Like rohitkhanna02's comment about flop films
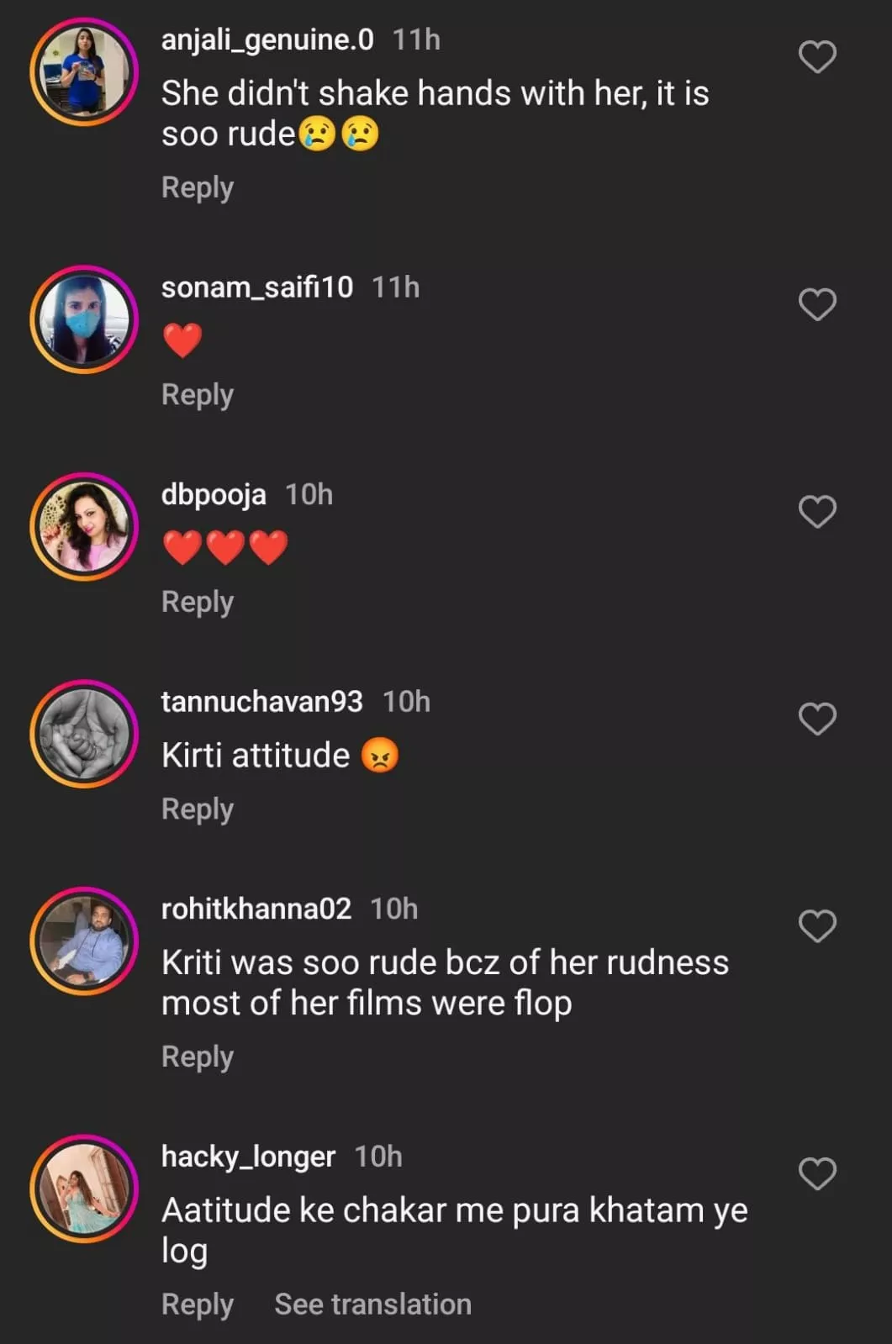Screen dimensions: 892x1344 [816, 926]
